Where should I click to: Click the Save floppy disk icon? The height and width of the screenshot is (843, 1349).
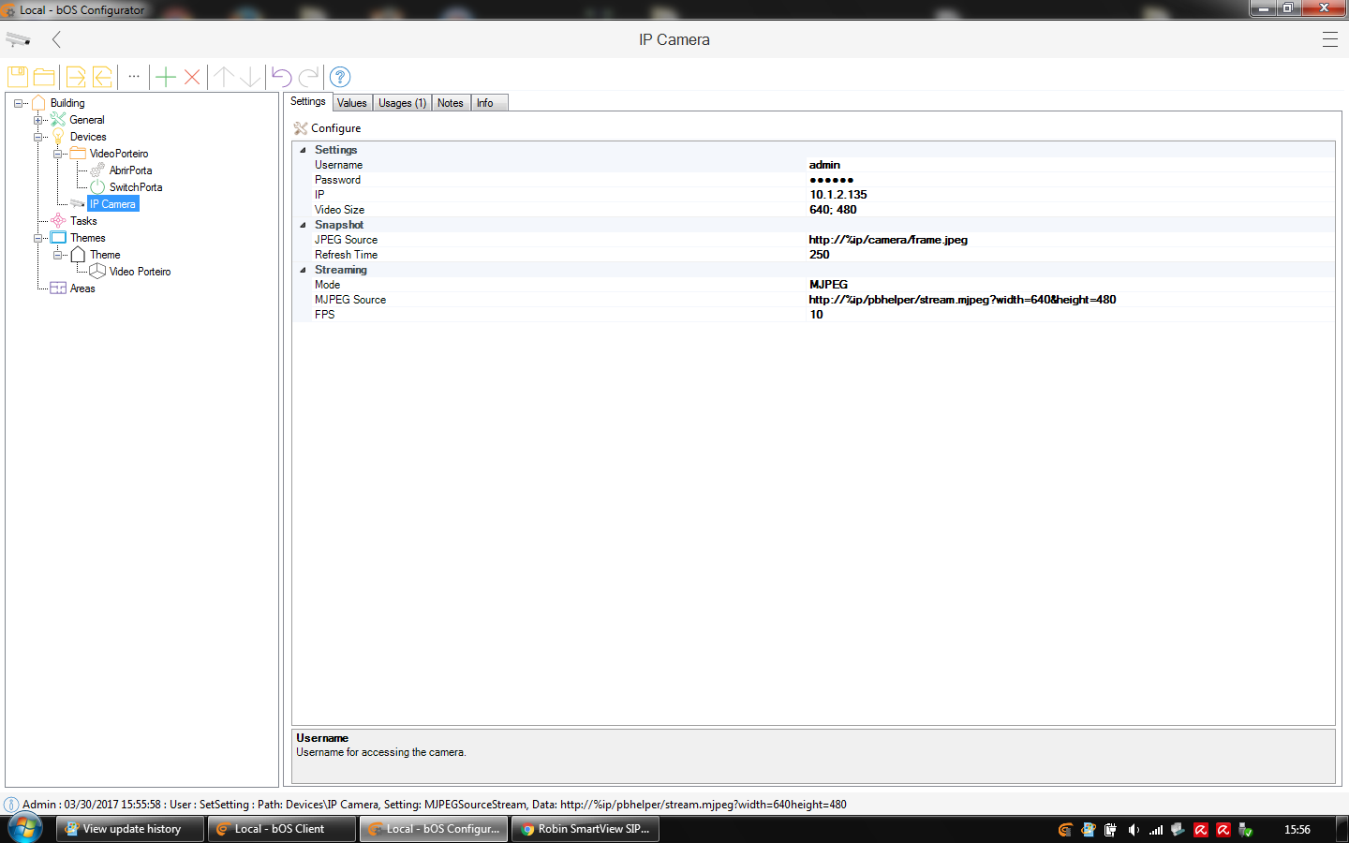tap(18, 77)
